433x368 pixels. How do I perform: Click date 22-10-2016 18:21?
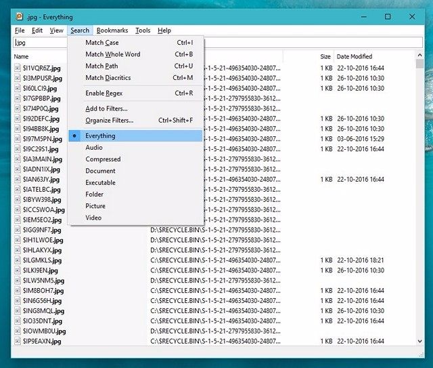tap(361, 260)
